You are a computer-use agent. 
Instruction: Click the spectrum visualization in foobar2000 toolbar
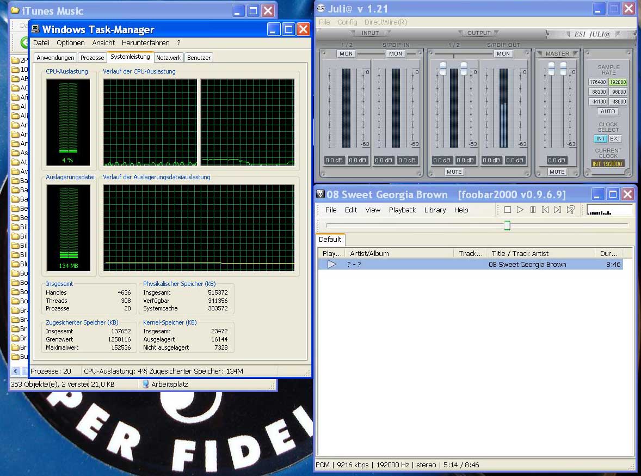[609, 210]
